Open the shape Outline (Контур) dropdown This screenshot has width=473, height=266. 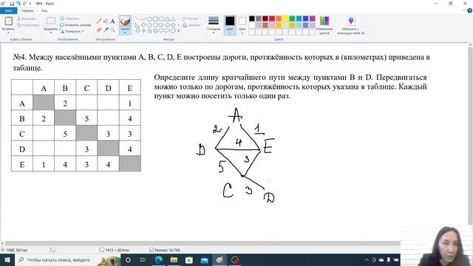192,18
